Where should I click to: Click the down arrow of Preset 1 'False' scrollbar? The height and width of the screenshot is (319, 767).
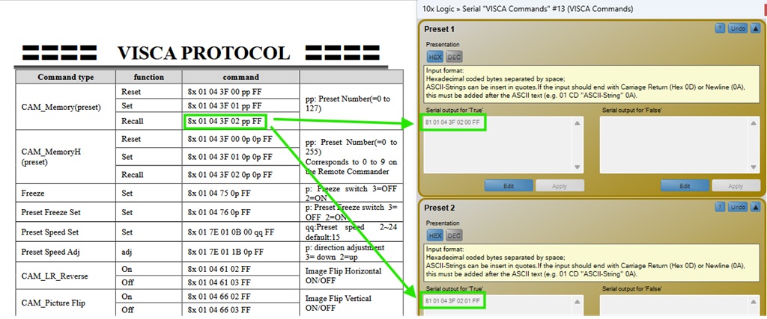click(x=754, y=167)
